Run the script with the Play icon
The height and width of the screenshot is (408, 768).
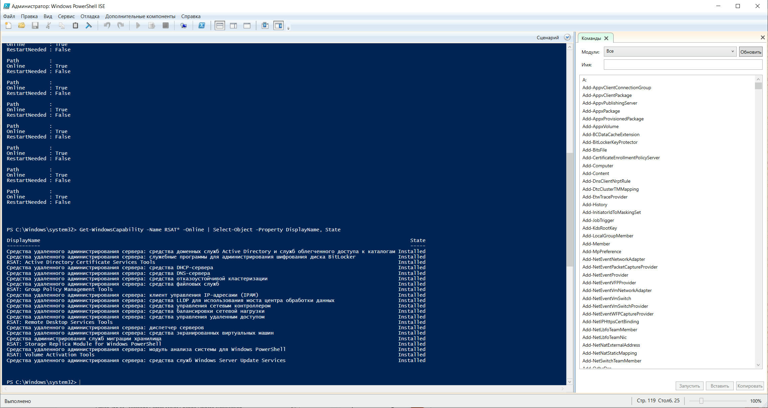(x=138, y=25)
